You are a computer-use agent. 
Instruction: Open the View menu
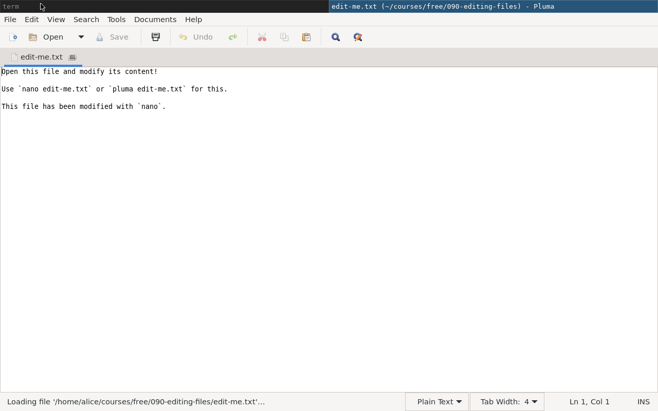click(56, 20)
